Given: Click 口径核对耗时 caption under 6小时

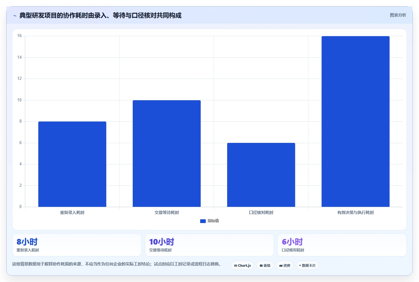Looking at the screenshot, I should [x=293, y=250].
